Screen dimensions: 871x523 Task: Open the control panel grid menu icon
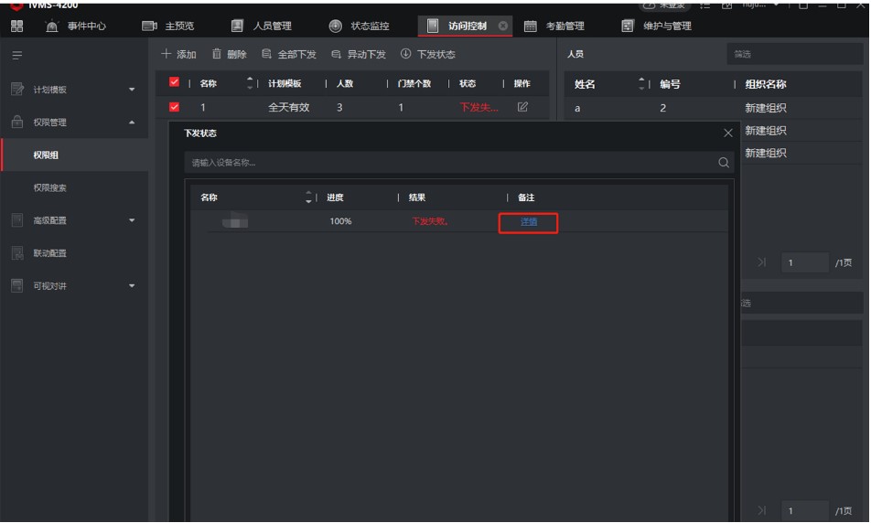[17, 27]
